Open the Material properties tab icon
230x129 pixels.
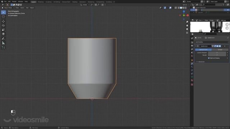(x=192, y=80)
